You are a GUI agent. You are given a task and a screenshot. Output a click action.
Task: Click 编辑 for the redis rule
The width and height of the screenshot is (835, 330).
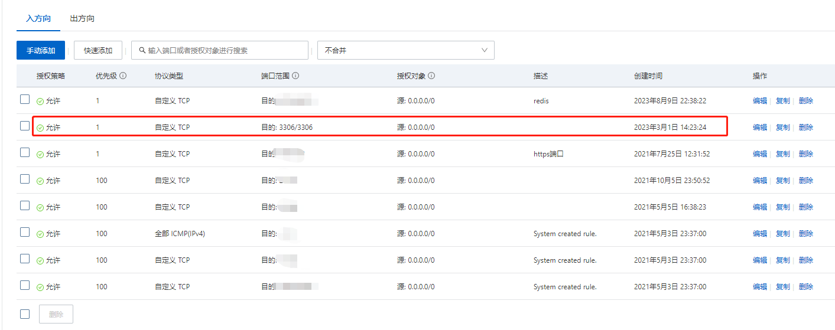(760, 101)
